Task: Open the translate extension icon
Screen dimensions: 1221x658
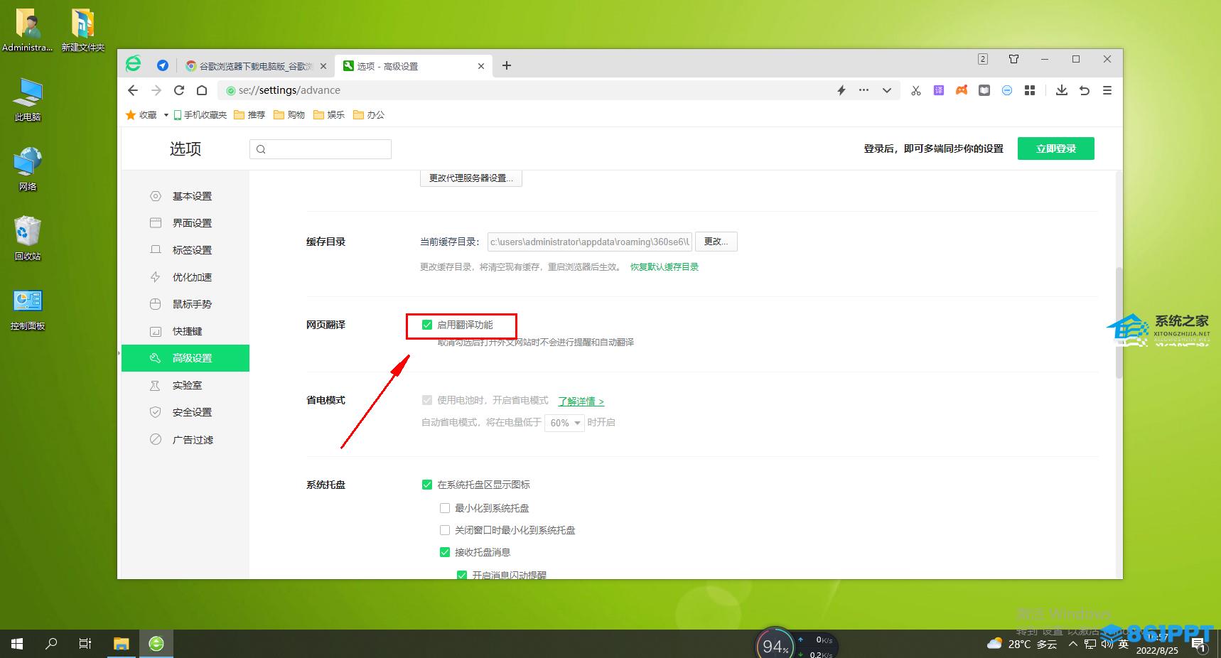Action: [x=939, y=90]
